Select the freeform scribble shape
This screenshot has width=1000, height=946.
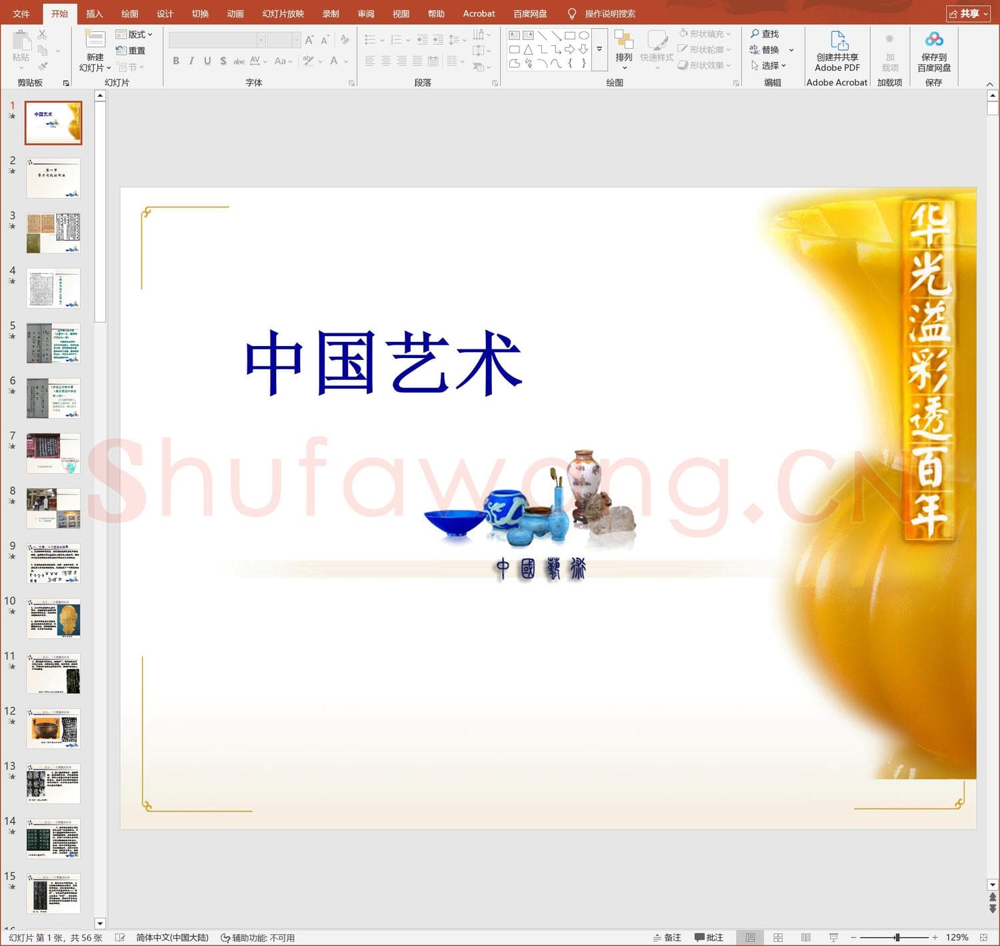tap(528, 63)
